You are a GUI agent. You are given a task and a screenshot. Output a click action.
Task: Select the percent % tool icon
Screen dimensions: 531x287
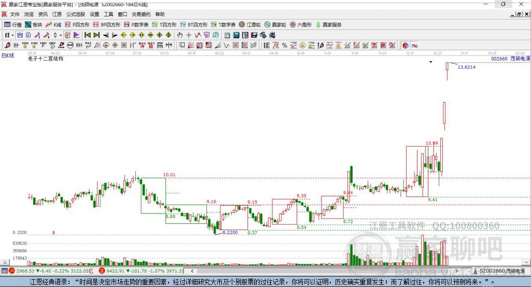(285, 46)
